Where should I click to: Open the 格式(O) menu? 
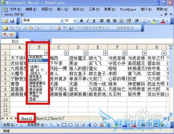pos(78,9)
